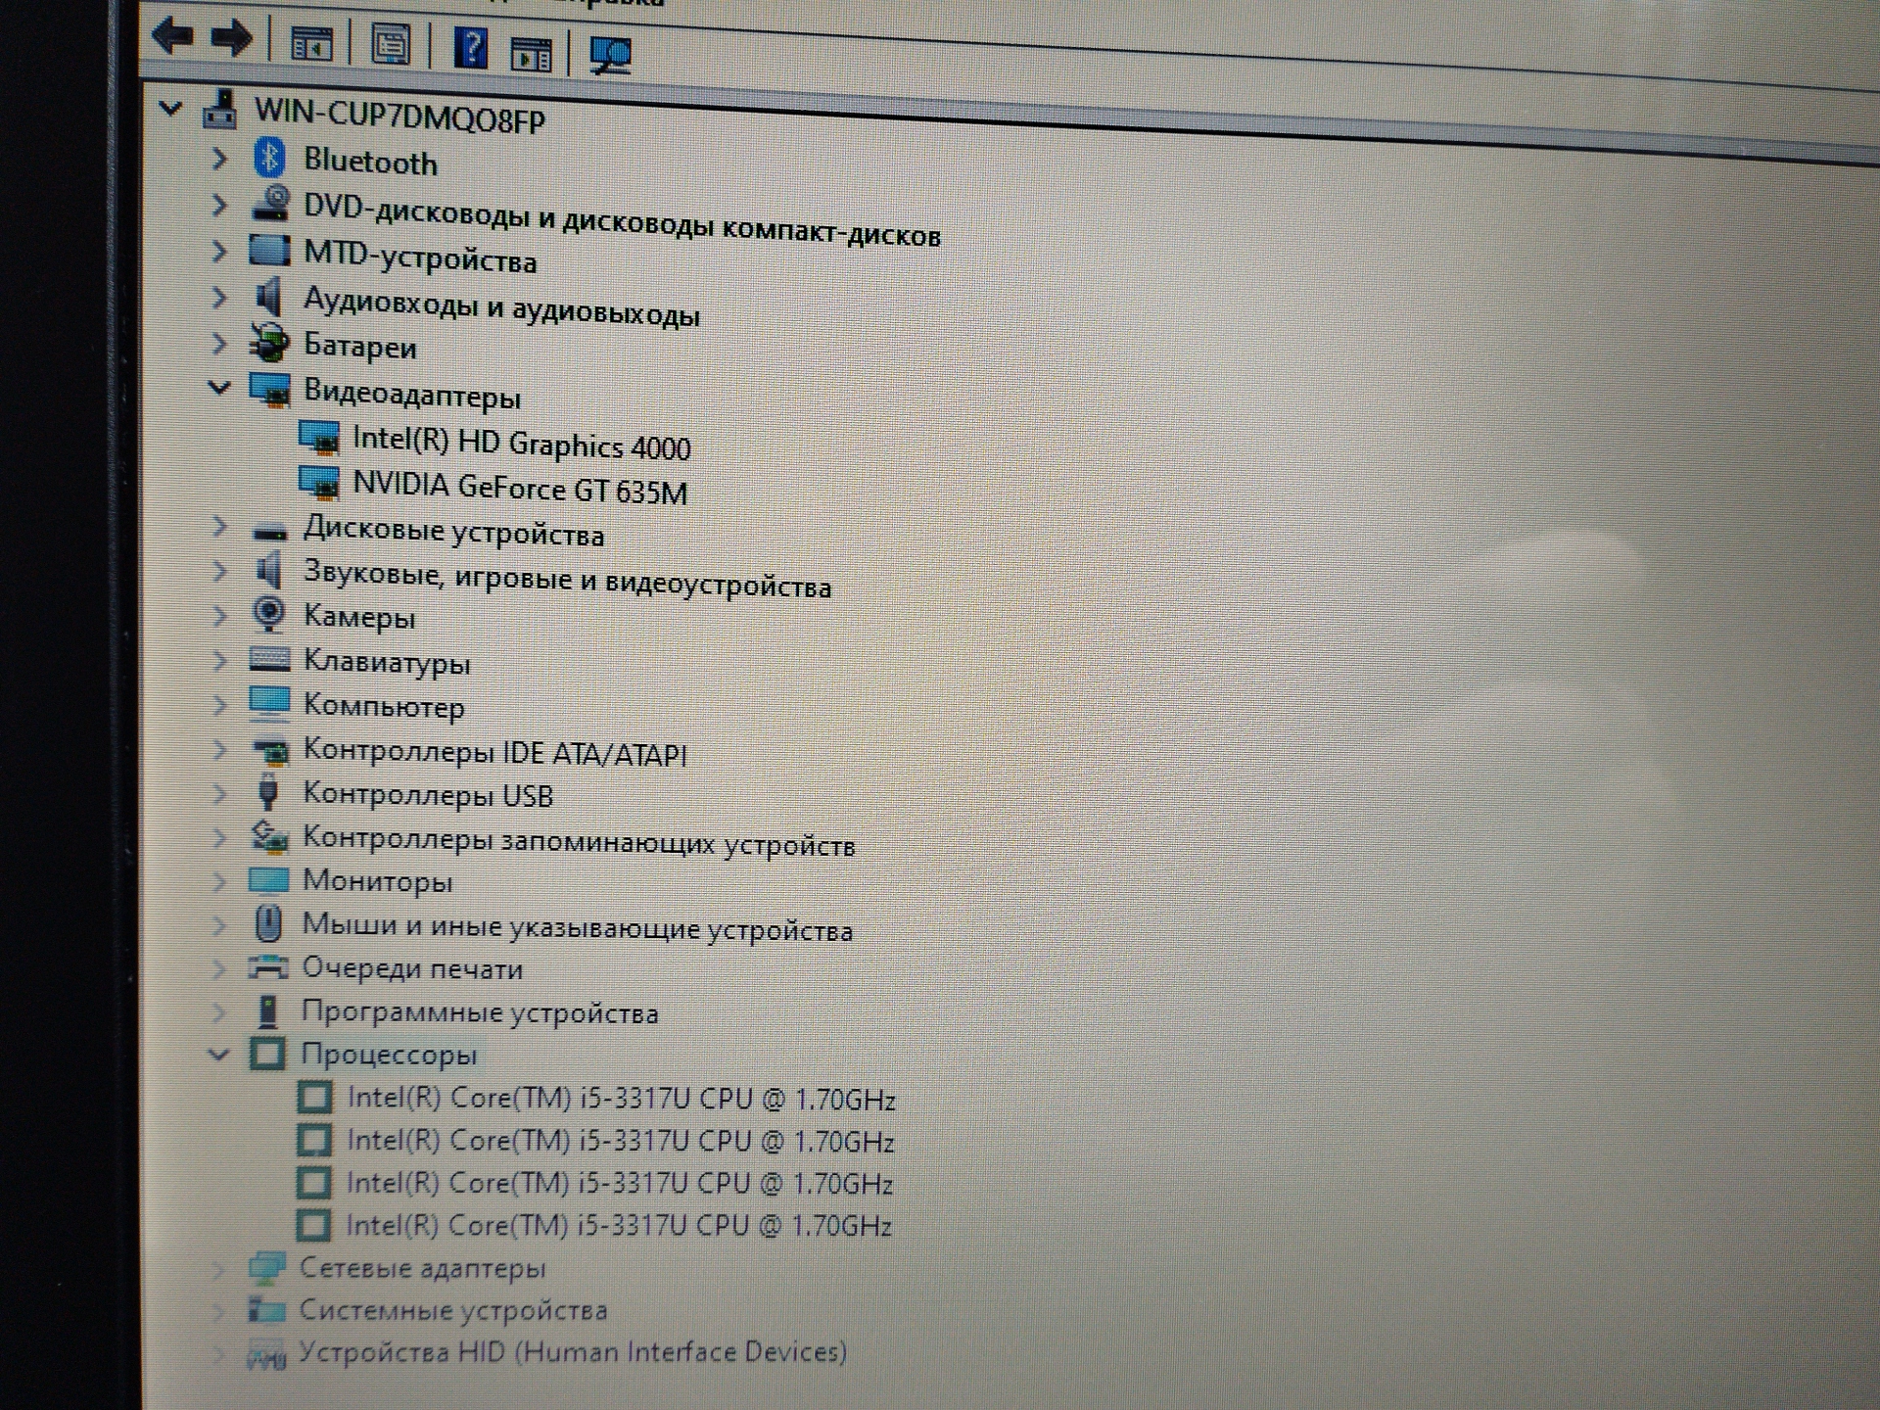This screenshot has height=1410, width=1880.
Task: Click the MTD-устройства category icon
Action: (269, 251)
